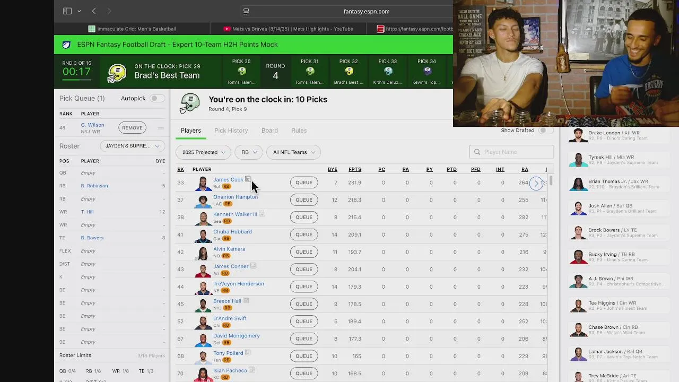Screen dimensions: 679x382
Task: Open the 2025 Projected dropdown
Action: tap(203, 152)
